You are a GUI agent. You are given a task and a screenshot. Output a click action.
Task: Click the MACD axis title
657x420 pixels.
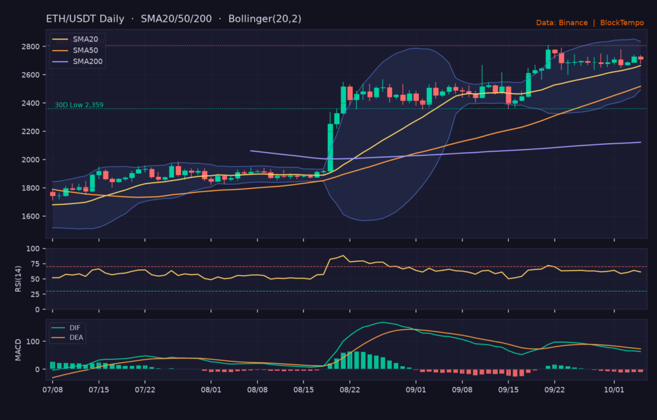(18, 350)
